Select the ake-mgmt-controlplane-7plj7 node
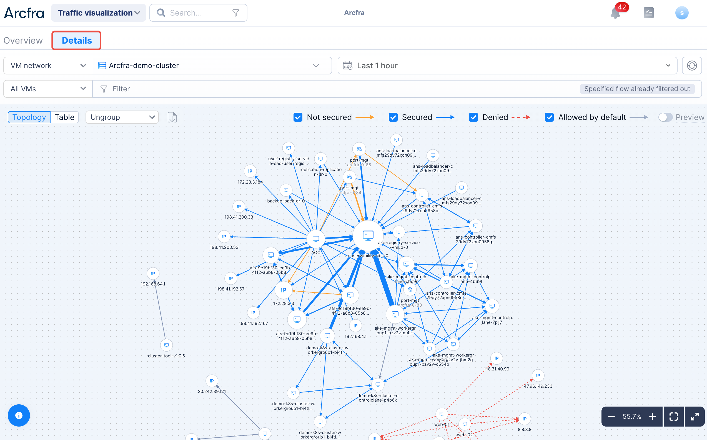The width and height of the screenshot is (707, 441). [492, 306]
